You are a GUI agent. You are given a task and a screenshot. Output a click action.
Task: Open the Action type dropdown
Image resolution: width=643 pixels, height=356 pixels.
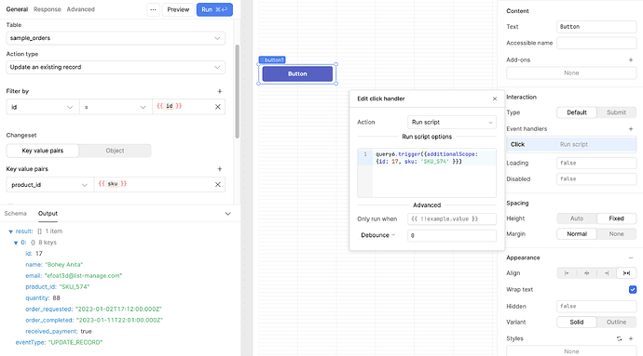(116, 67)
